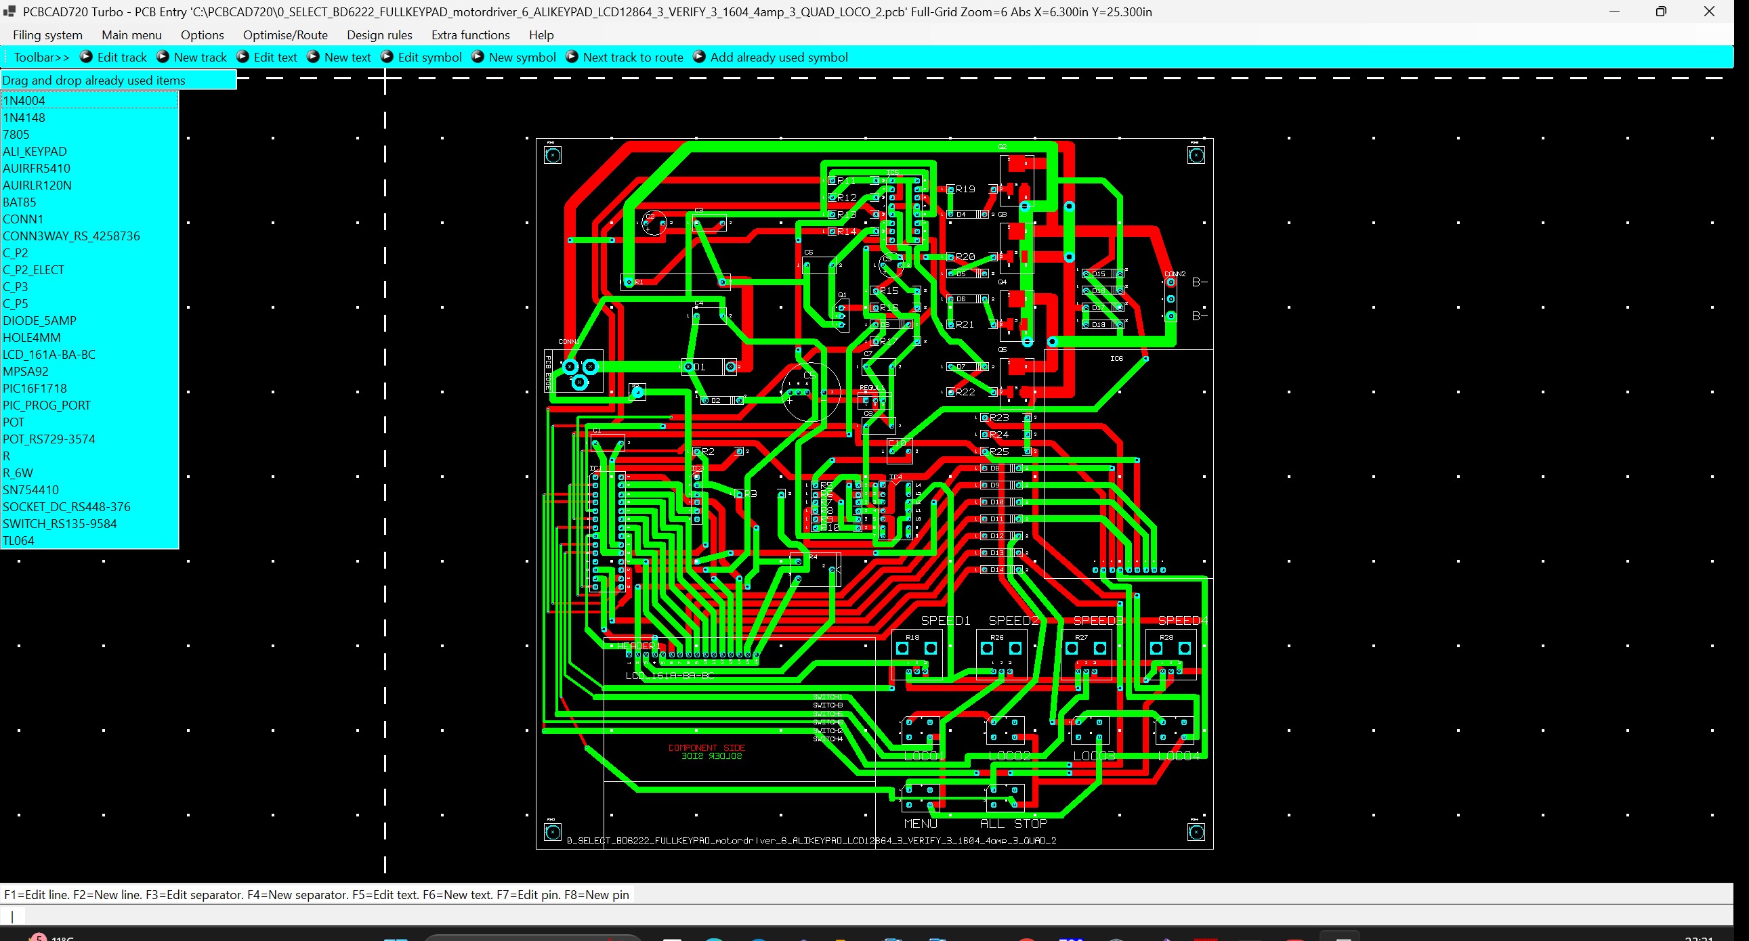
Task: Expand the Toolbar>> flyout
Action: coord(41,57)
